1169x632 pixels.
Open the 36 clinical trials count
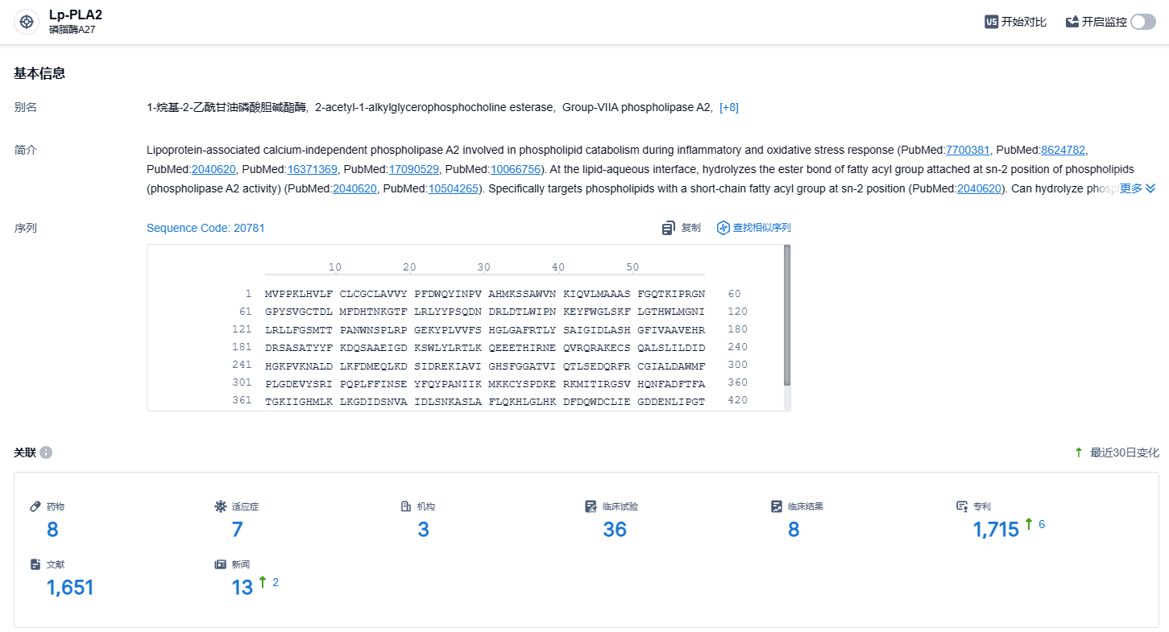tap(615, 529)
